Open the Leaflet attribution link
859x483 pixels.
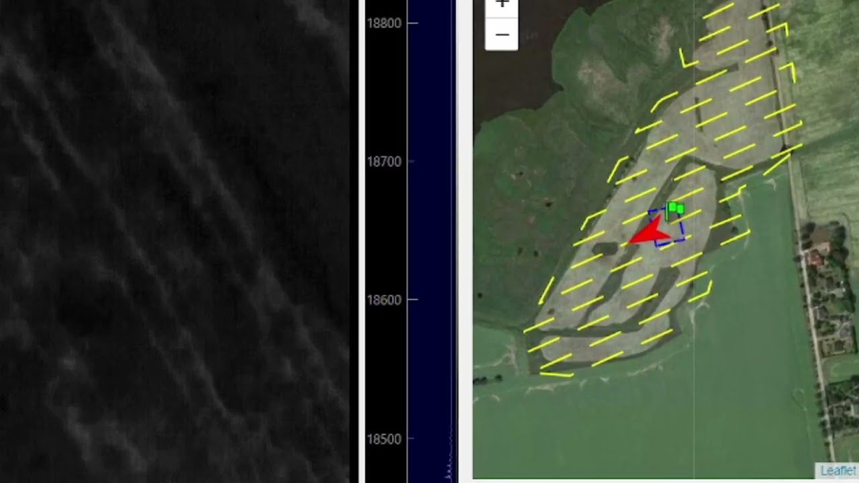click(x=838, y=470)
